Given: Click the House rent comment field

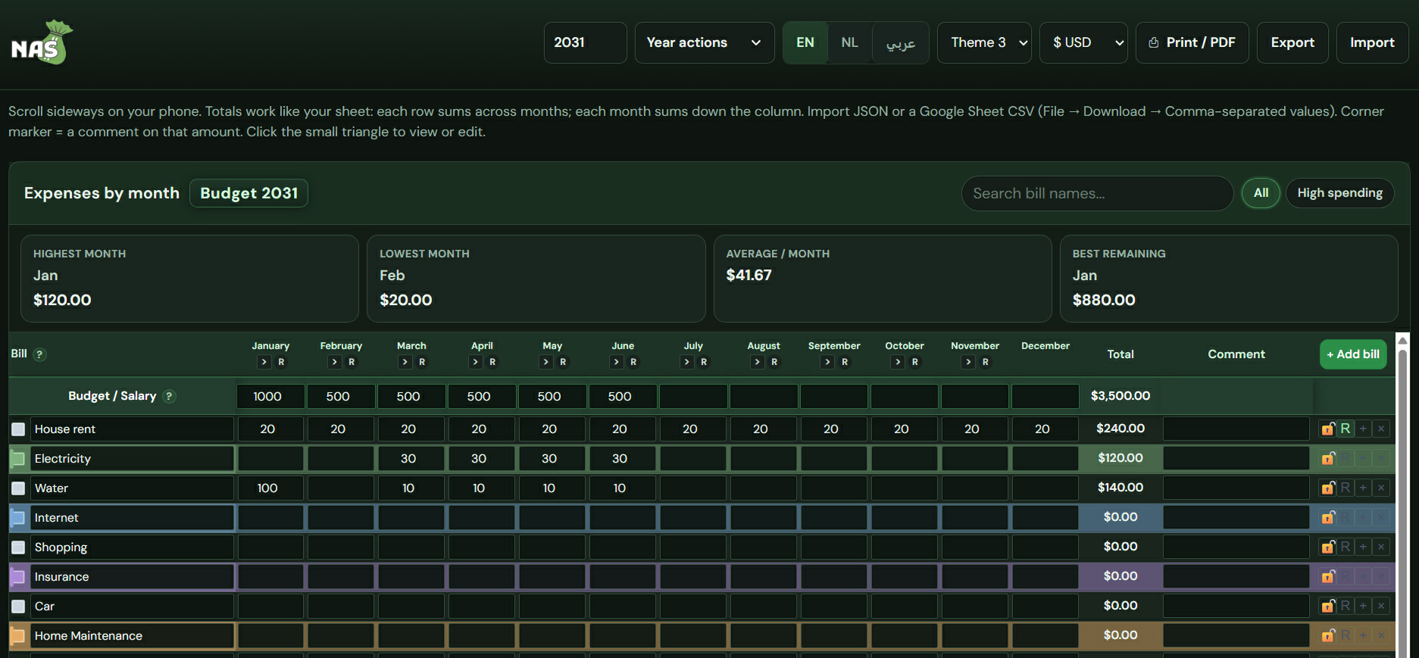Looking at the screenshot, I should click(x=1236, y=429).
